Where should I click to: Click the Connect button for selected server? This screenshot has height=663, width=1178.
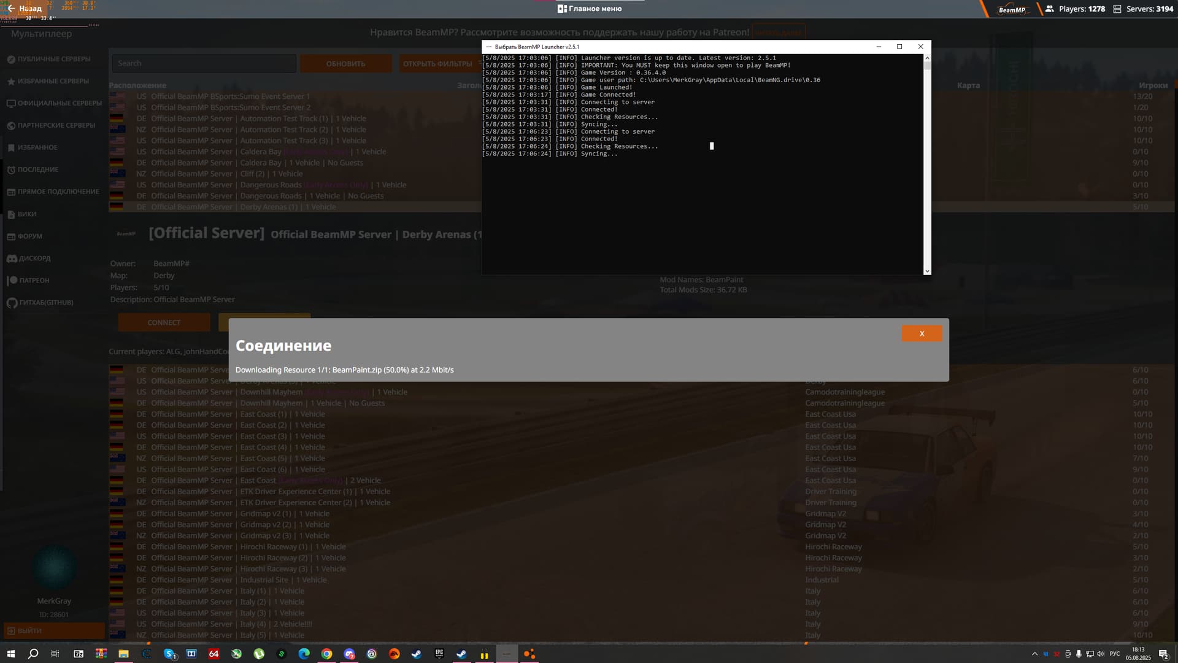pyautogui.click(x=164, y=322)
